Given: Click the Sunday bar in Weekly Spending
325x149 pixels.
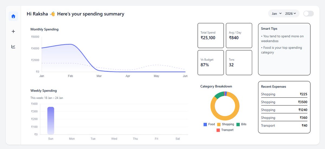Looking at the screenshot, I should point(51,121).
